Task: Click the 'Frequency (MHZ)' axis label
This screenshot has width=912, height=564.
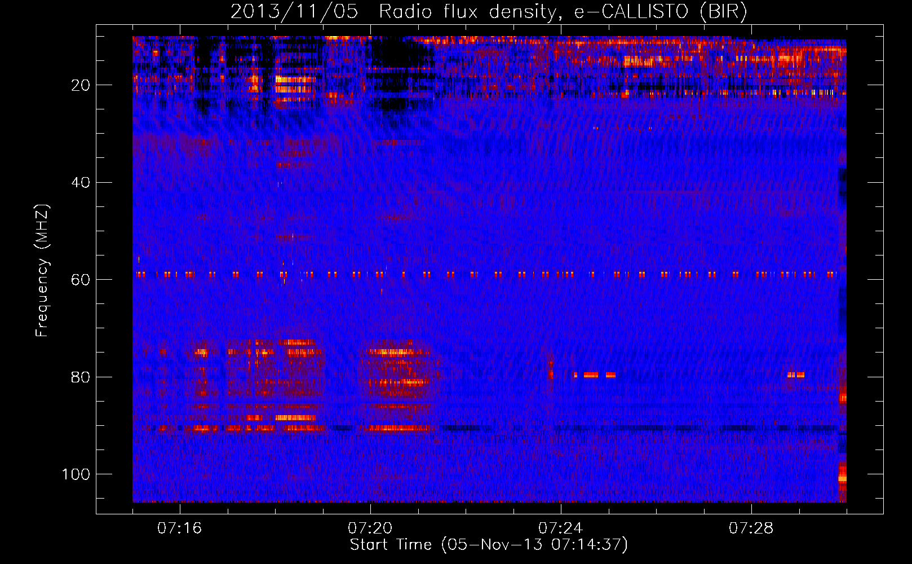Action: [42, 271]
